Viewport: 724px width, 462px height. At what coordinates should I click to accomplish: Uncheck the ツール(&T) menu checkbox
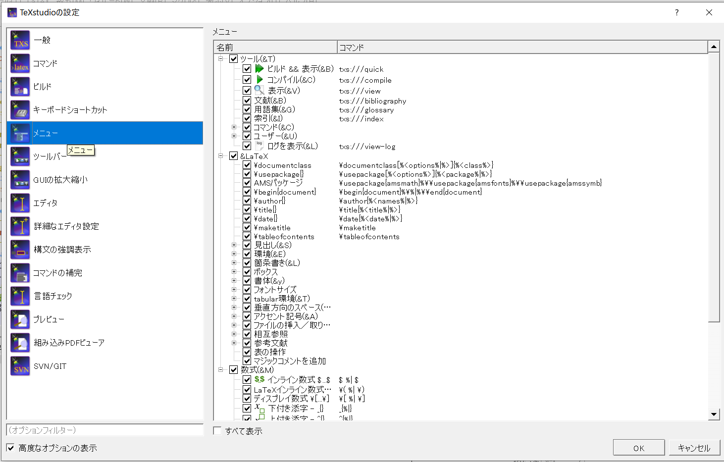click(x=234, y=59)
